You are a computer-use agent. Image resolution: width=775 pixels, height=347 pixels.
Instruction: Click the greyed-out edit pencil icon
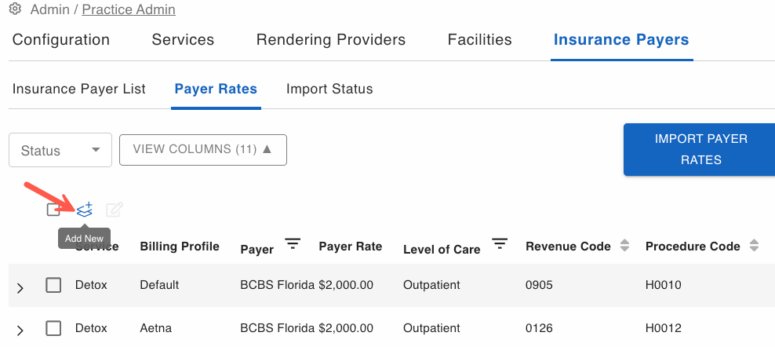coord(115,210)
